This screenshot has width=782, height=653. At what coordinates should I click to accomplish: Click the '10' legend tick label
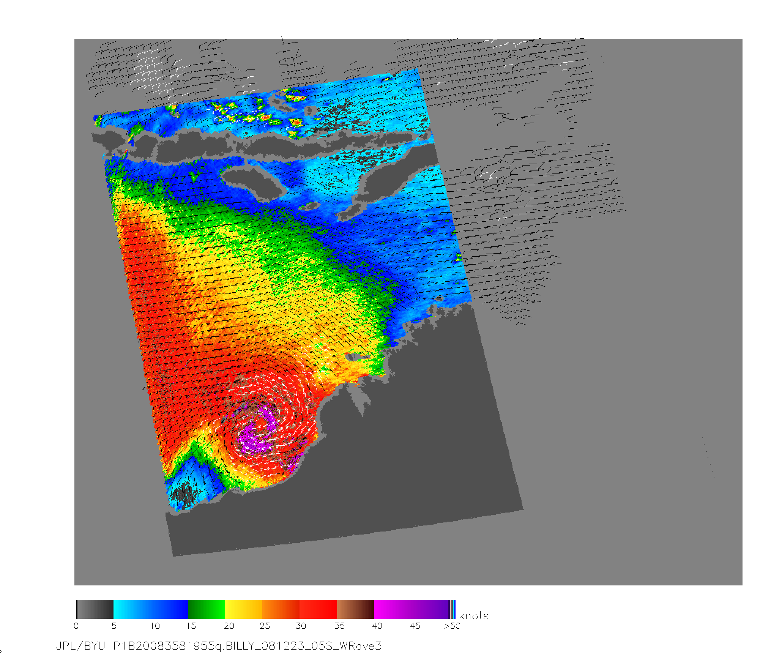[155, 626]
